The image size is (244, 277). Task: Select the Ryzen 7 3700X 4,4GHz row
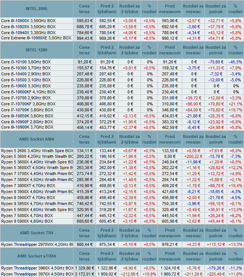click(122, 174)
